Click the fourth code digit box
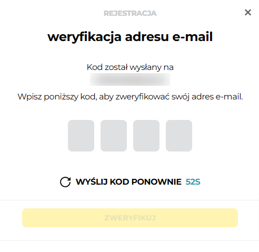The width and height of the screenshot is (259, 252). (179, 136)
